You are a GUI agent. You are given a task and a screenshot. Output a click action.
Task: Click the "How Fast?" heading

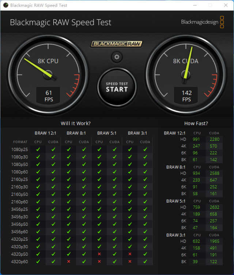tap(196, 123)
